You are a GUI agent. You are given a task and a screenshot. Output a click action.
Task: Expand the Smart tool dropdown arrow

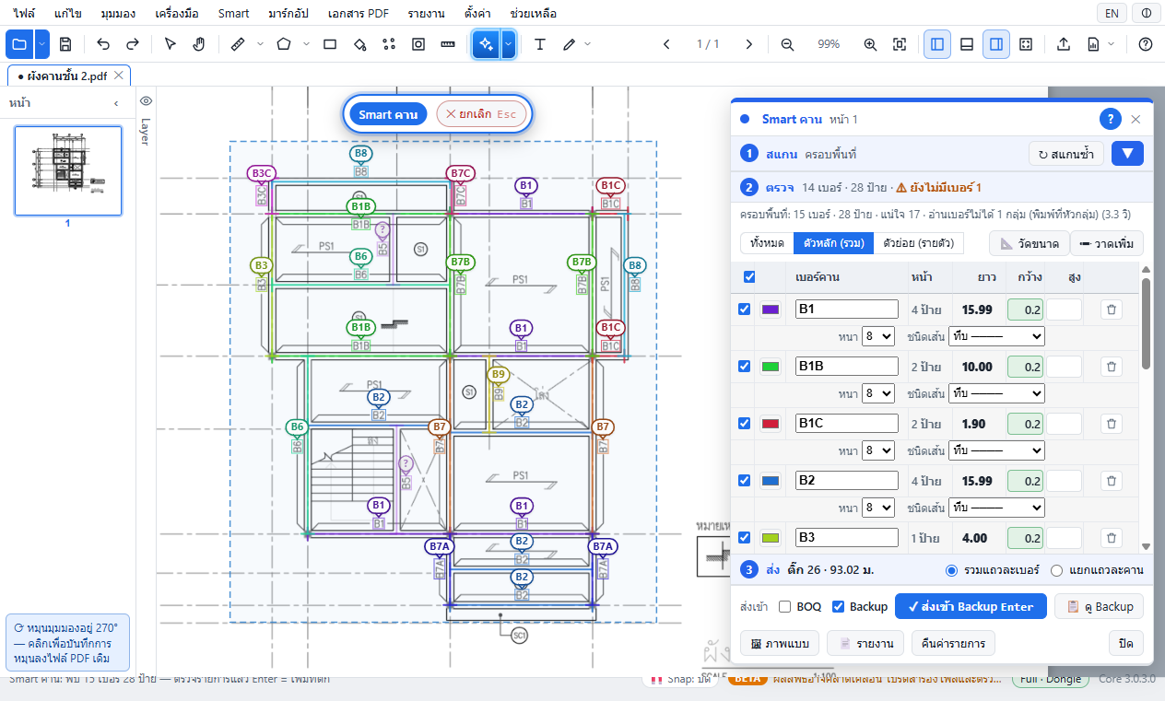[x=508, y=44]
